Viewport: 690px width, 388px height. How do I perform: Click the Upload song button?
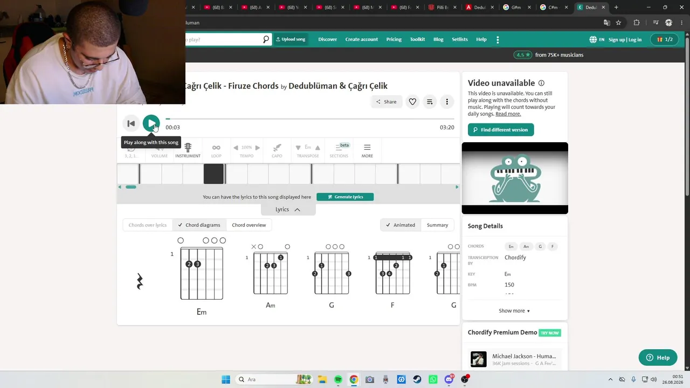(x=291, y=39)
